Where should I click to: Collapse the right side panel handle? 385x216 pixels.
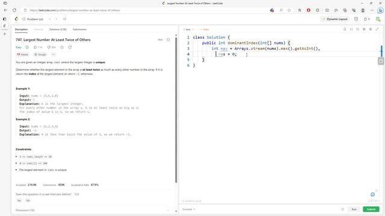(381, 61)
